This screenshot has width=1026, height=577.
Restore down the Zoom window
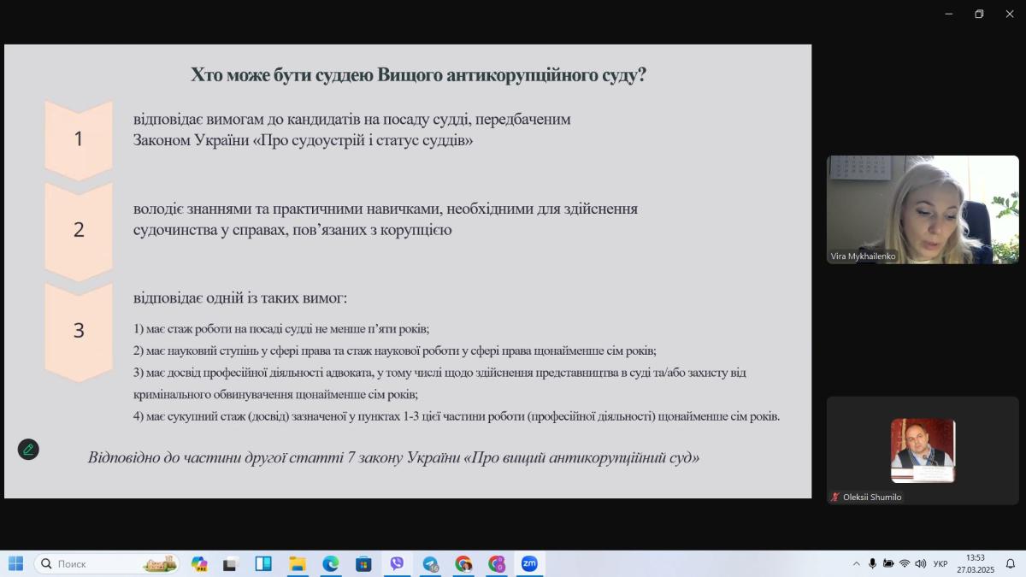[x=979, y=14]
